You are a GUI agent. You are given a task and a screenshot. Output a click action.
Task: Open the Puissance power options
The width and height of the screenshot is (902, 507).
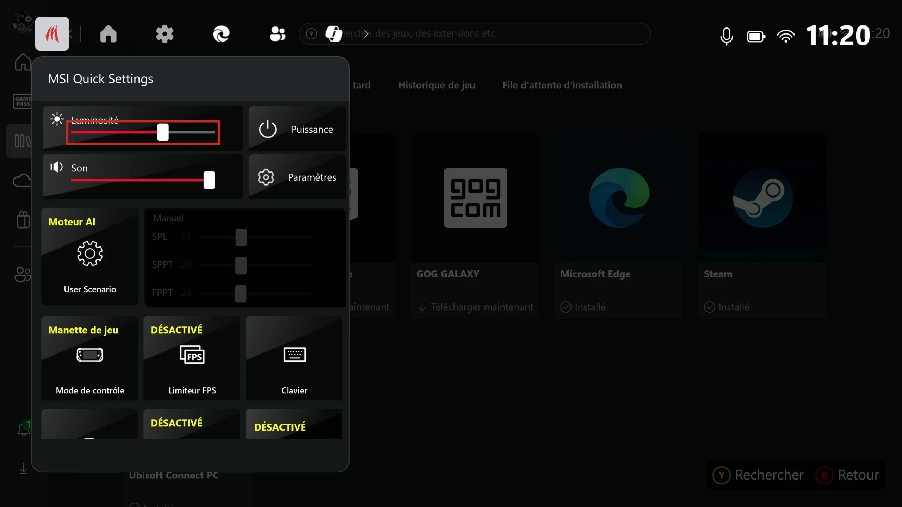(x=297, y=129)
